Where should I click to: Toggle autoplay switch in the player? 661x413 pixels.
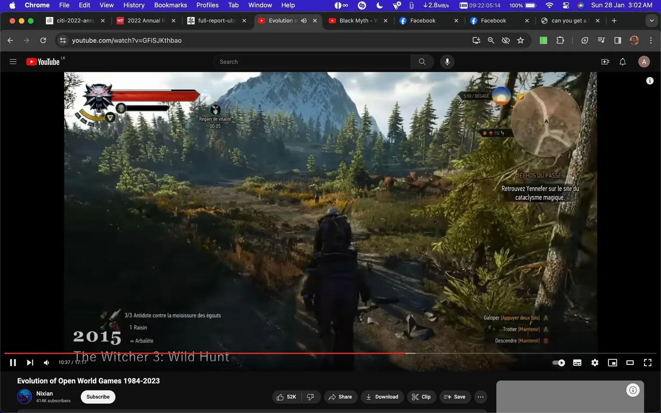tap(558, 362)
